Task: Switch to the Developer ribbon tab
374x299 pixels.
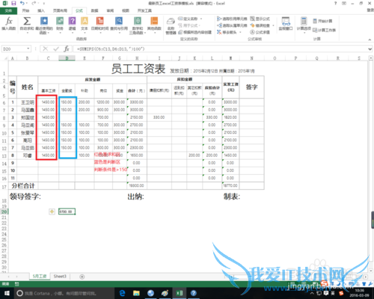Action: [x=144, y=10]
